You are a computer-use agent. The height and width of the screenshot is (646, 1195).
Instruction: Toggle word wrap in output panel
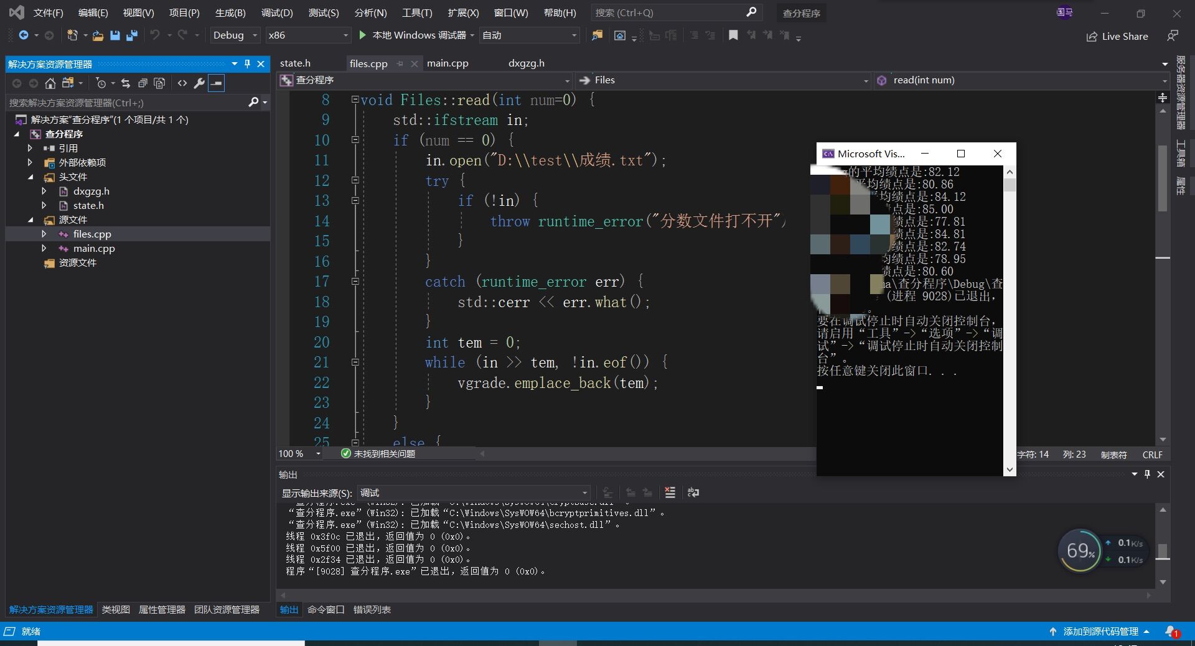click(x=693, y=492)
